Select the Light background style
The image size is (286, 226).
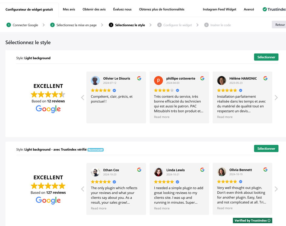point(266,57)
